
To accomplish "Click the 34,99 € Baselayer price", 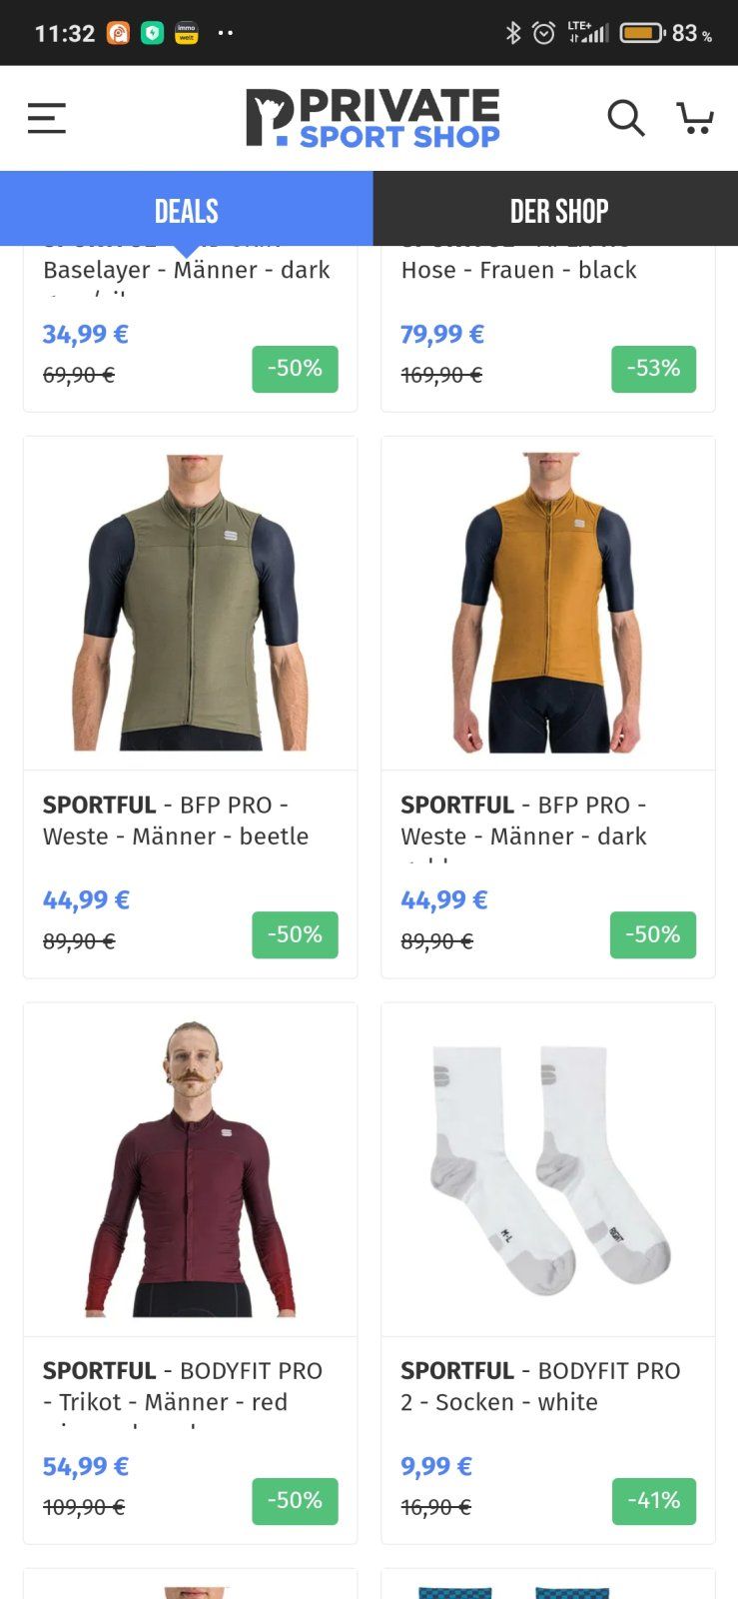I will pos(86,334).
